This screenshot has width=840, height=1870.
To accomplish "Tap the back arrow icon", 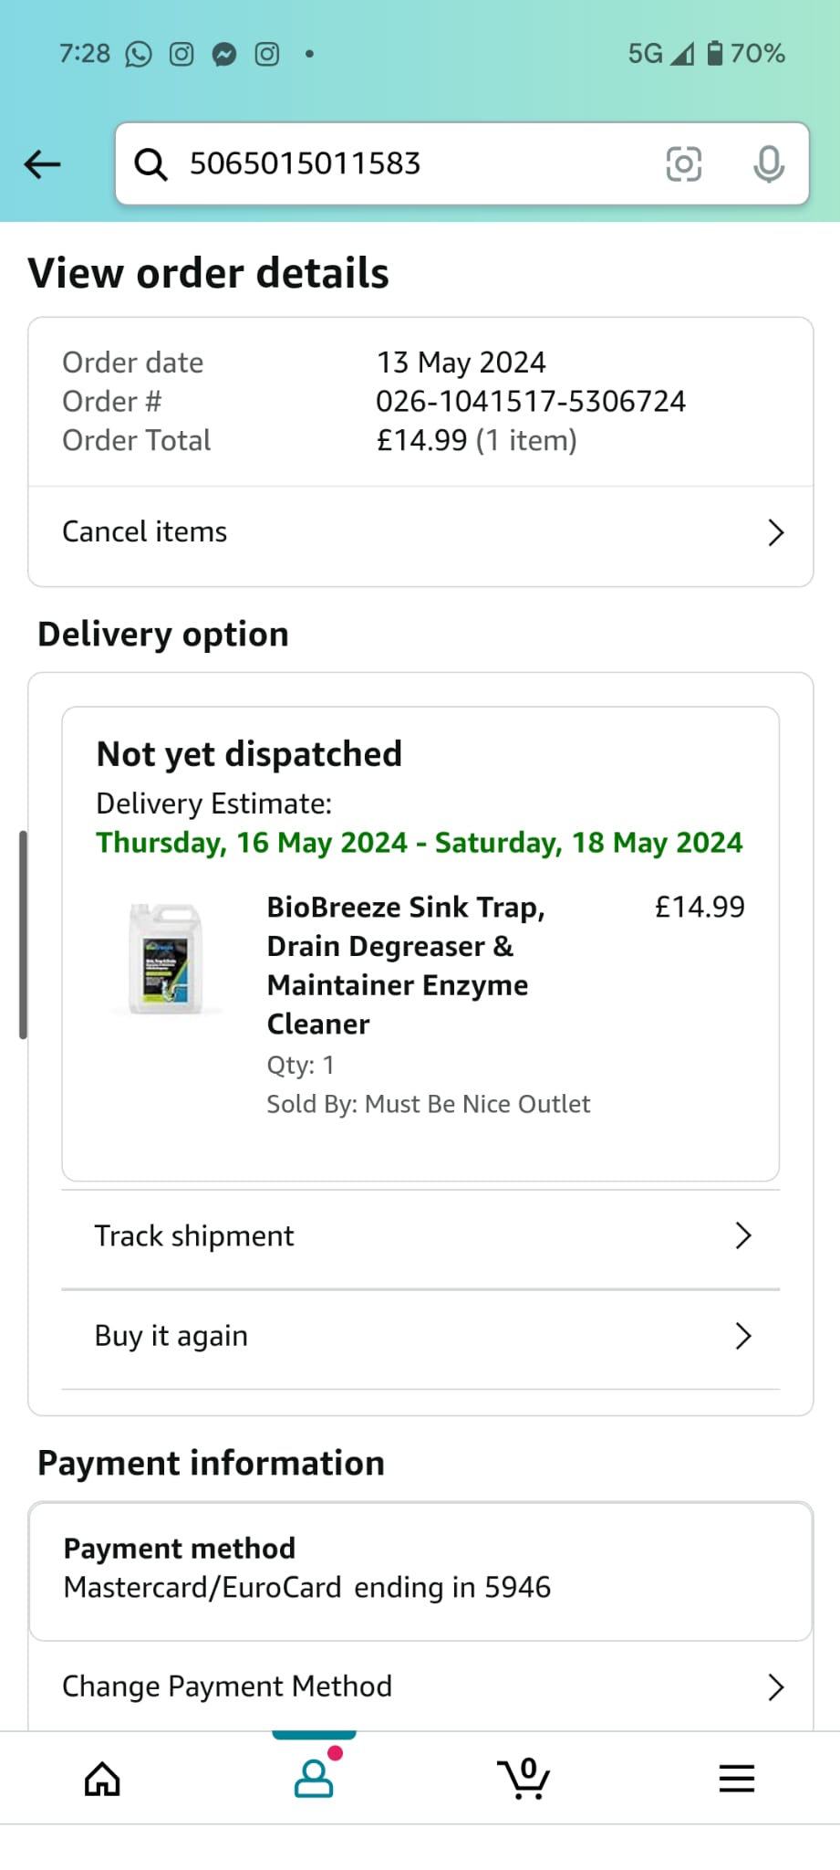I will [x=42, y=164].
